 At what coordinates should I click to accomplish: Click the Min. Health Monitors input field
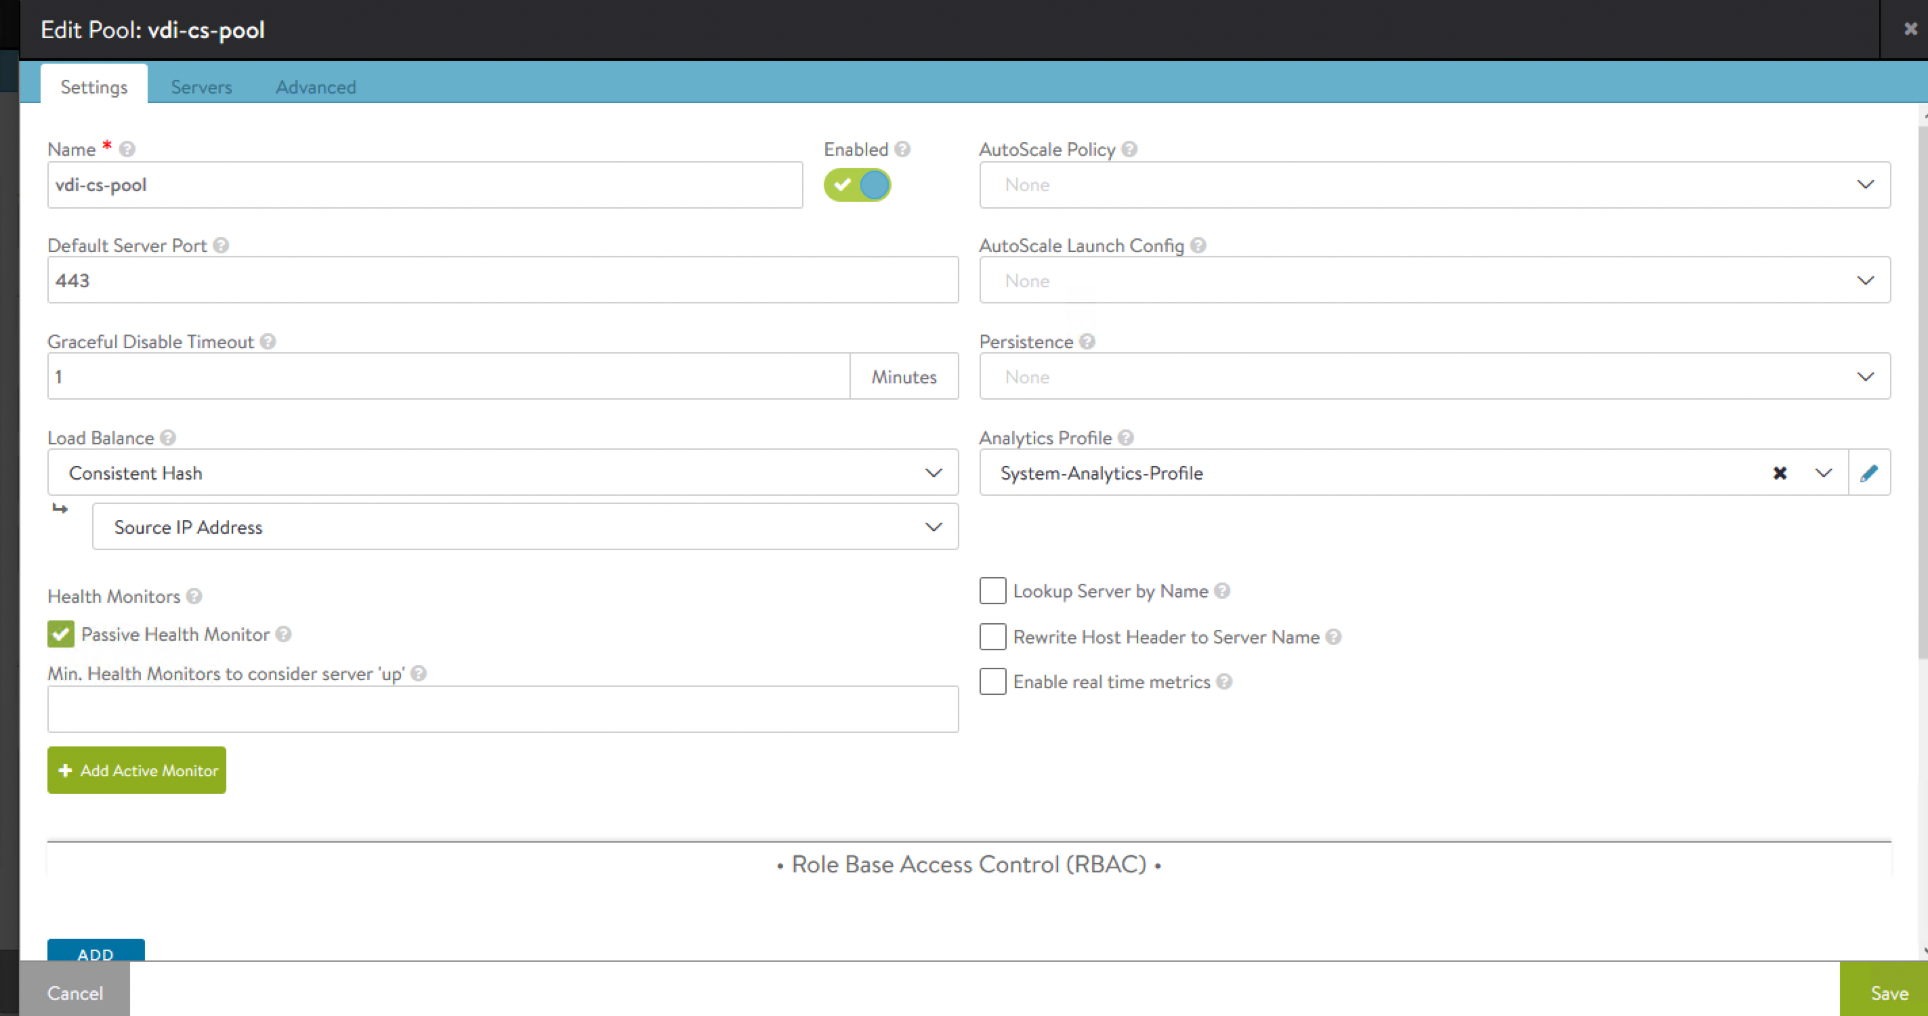tap(502, 709)
